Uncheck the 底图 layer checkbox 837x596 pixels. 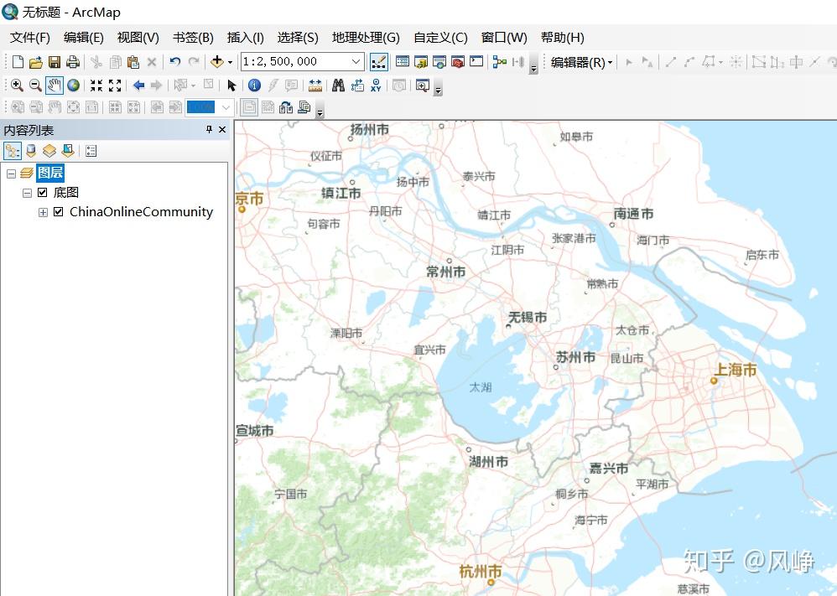pos(43,192)
